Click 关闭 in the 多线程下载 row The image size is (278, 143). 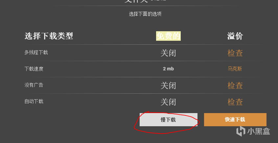coord(168,53)
